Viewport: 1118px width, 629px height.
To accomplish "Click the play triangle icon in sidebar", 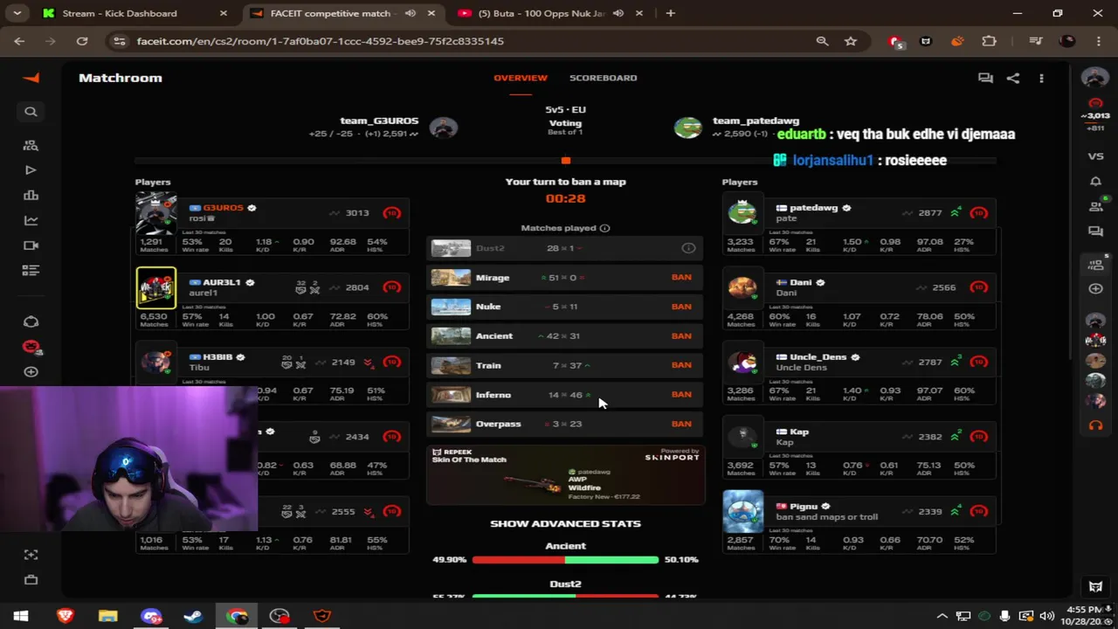I will (x=31, y=170).
